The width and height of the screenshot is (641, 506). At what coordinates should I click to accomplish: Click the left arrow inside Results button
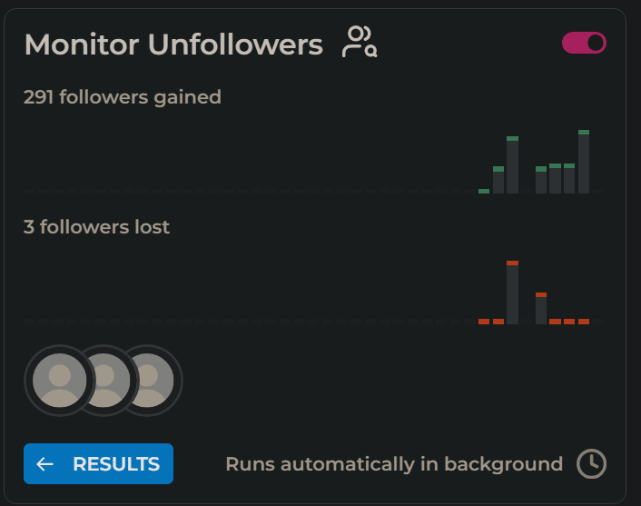point(44,464)
